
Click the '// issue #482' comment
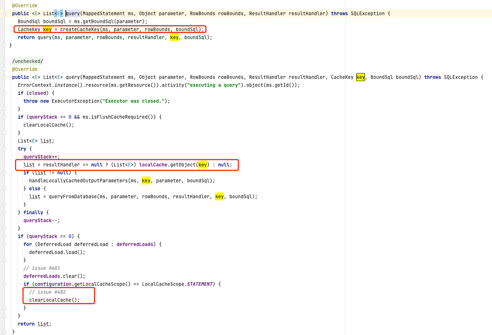tap(47, 292)
